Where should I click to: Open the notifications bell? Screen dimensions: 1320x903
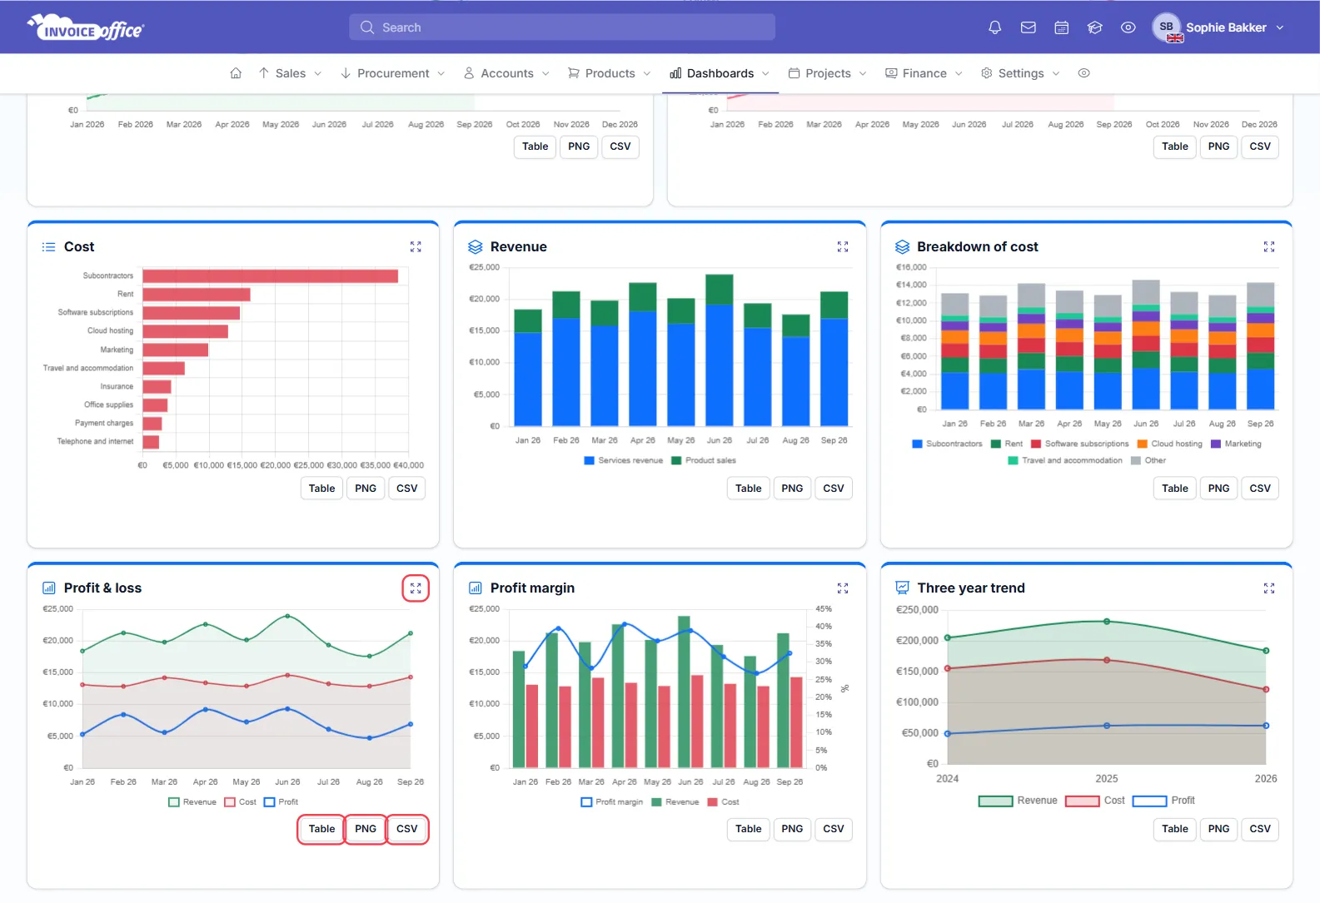(994, 27)
